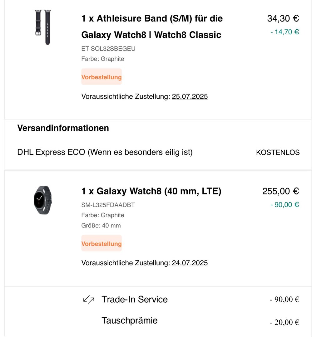This screenshot has height=337, width=312.
Task: Open the Athleisure Band product title
Action: click(x=152, y=27)
